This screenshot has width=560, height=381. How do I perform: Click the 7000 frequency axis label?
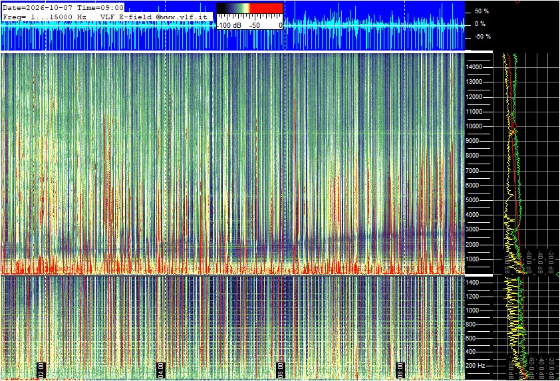tap(472, 171)
